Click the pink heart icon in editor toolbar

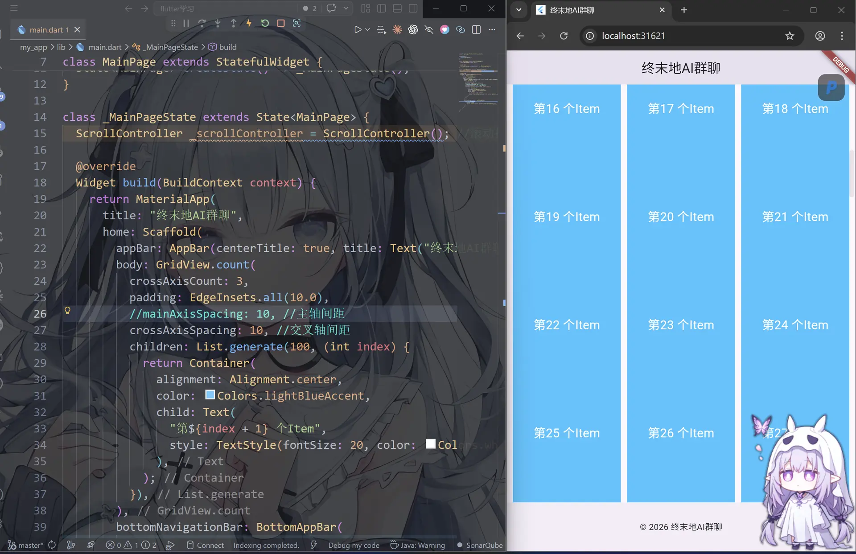[444, 29]
